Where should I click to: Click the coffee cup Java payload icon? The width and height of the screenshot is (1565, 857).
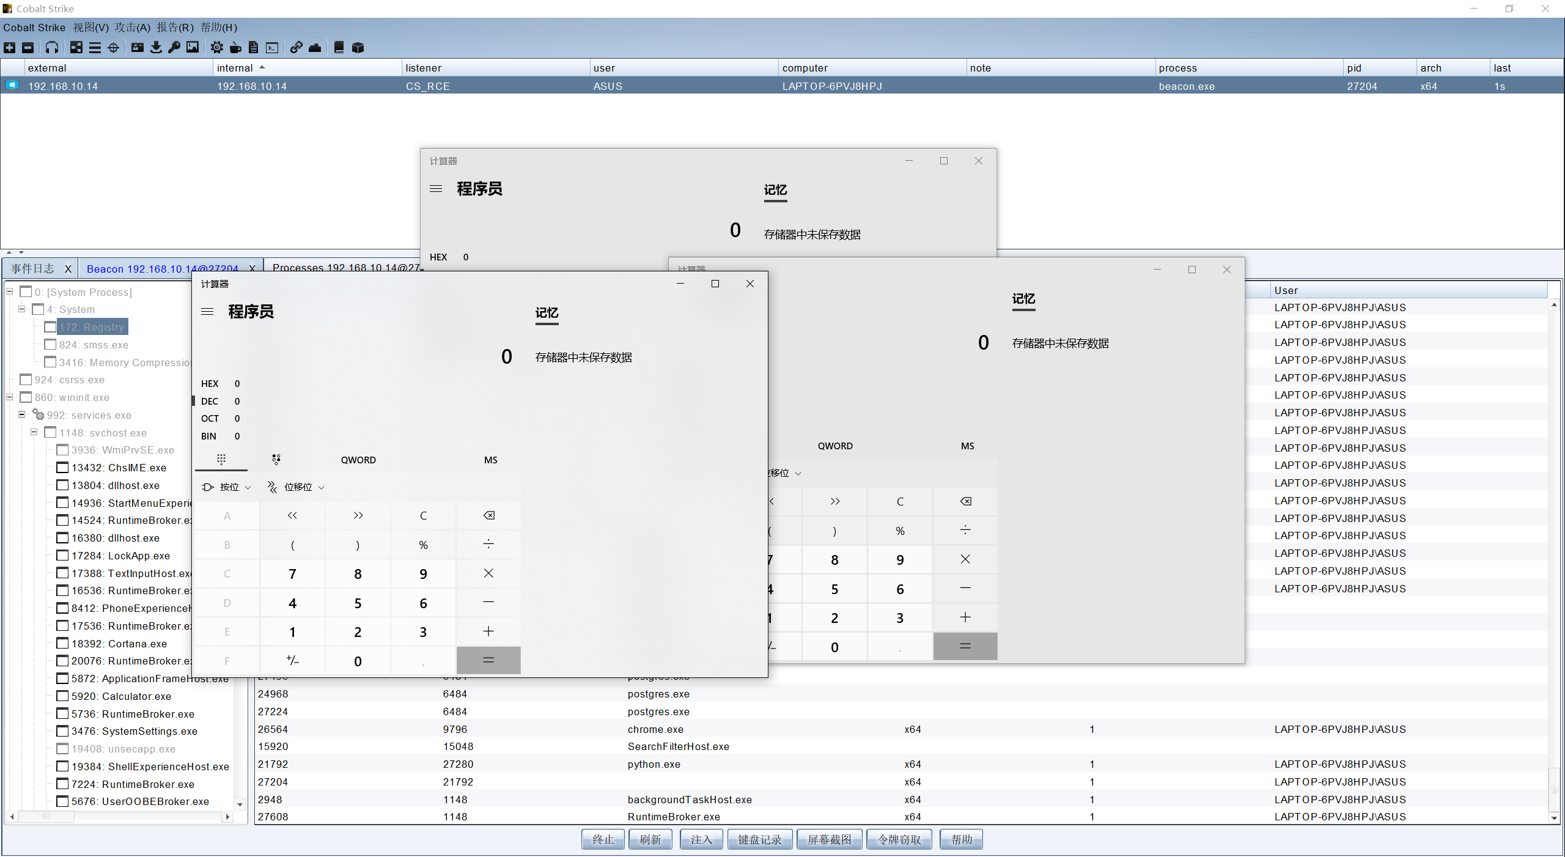tap(235, 48)
